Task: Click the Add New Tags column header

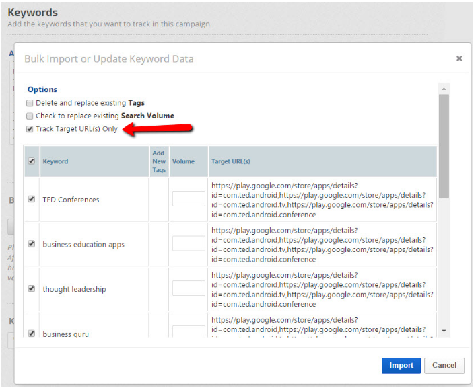Action: (159, 161)
